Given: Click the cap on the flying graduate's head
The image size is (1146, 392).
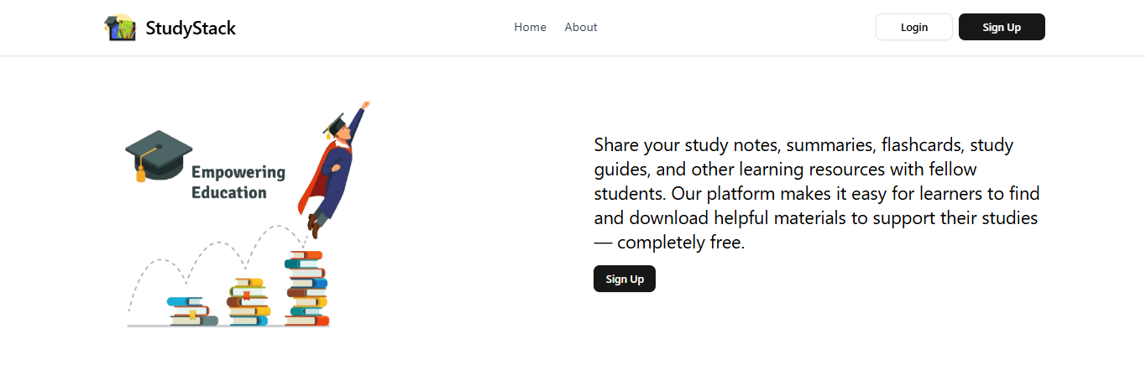Looking at the screenshot, I should [x=334, y=125].
